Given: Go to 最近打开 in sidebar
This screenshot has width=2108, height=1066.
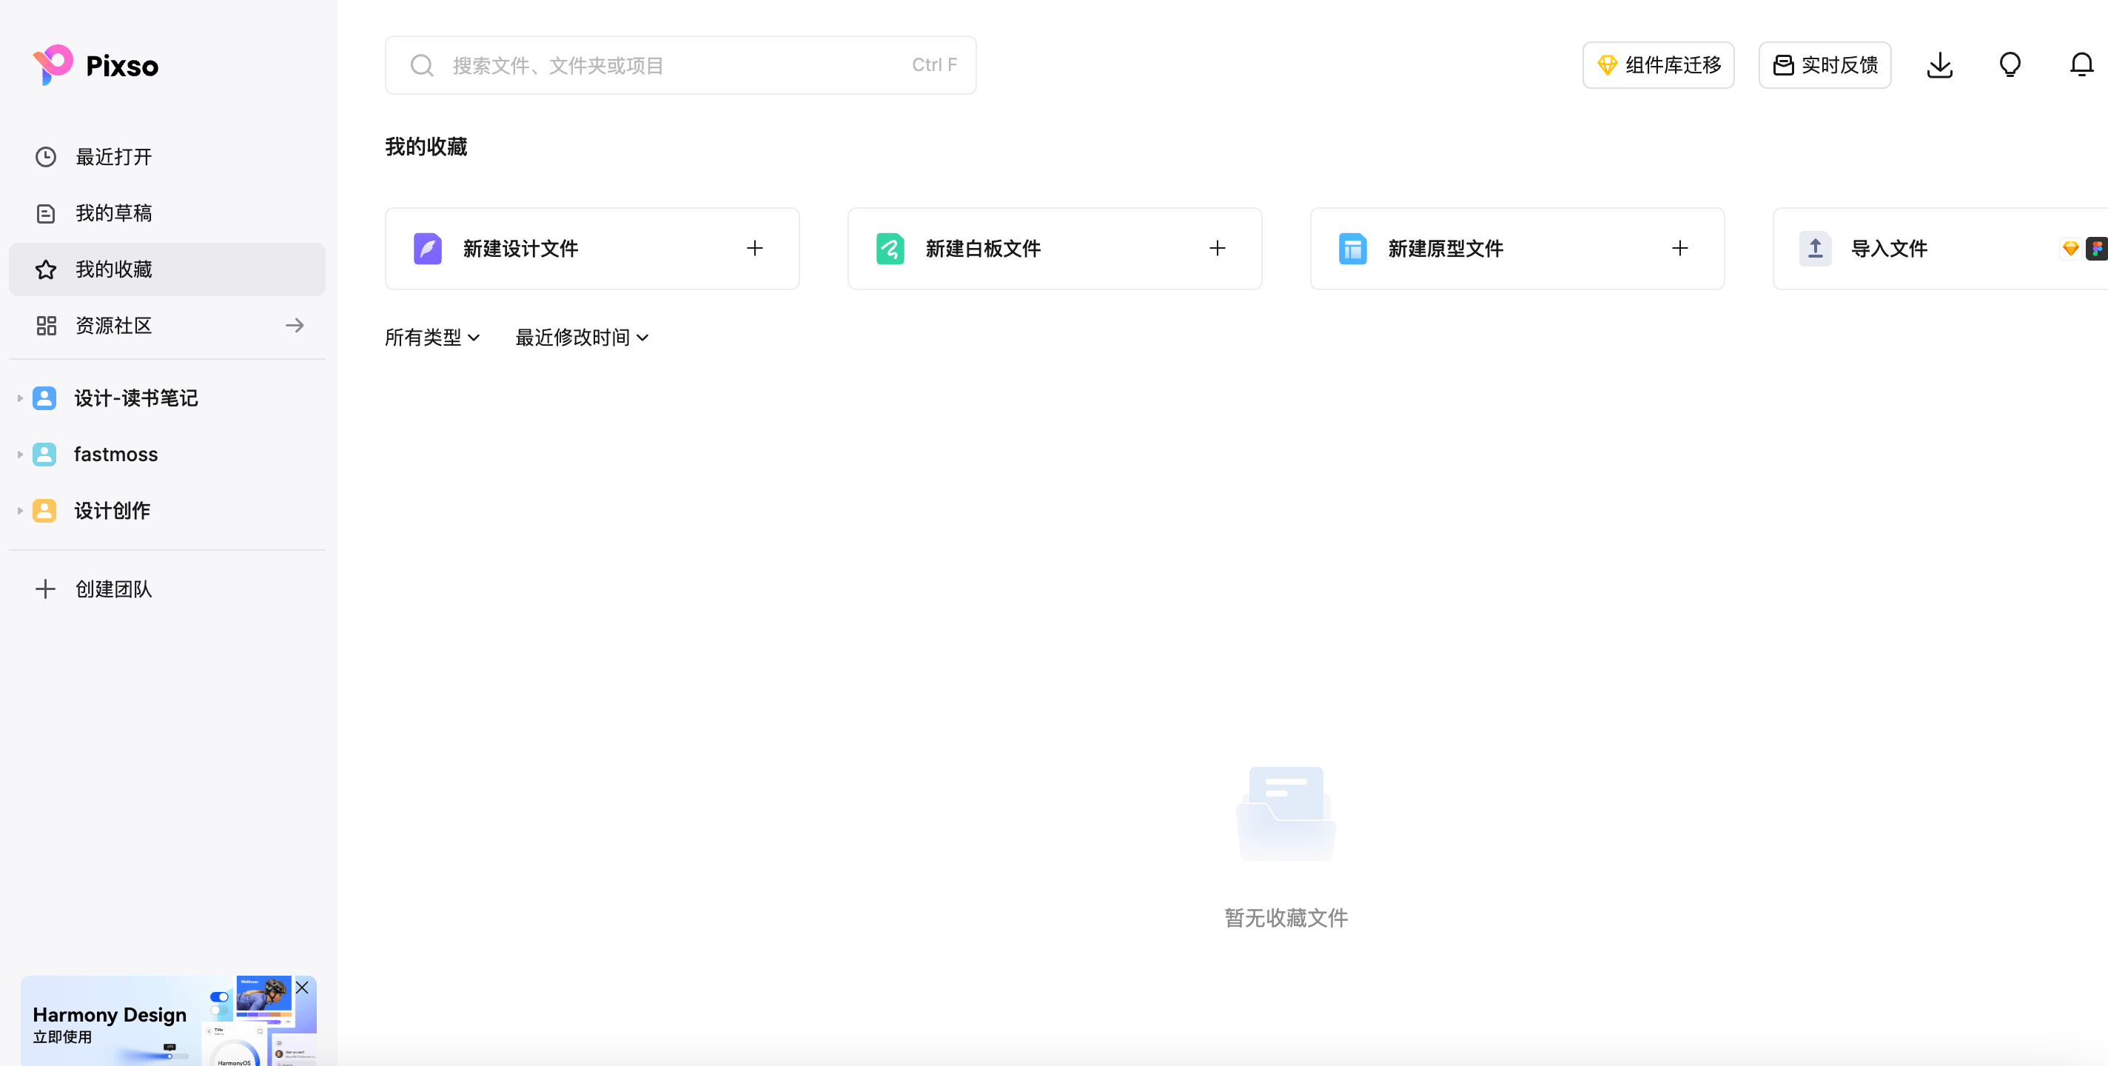Looking at the screenshot, I should tap(114, 156).
